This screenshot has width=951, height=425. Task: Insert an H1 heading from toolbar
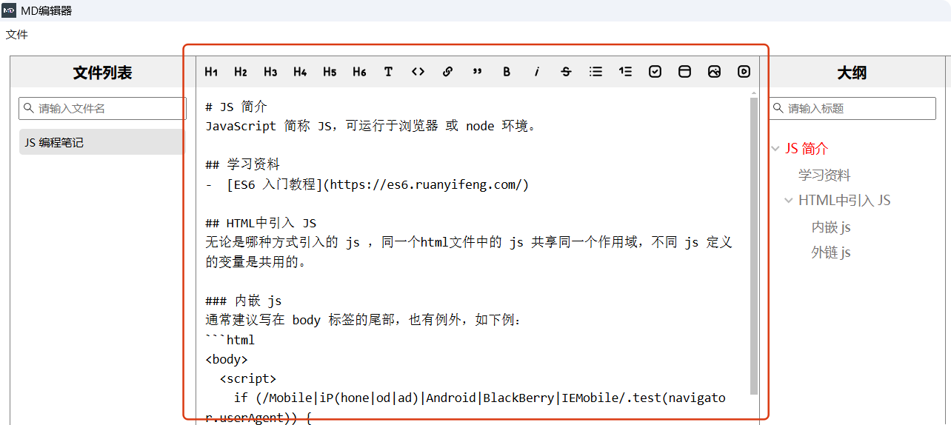pos(211,72)
